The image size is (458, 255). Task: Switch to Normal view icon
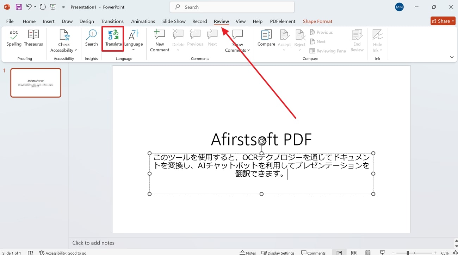339,253
